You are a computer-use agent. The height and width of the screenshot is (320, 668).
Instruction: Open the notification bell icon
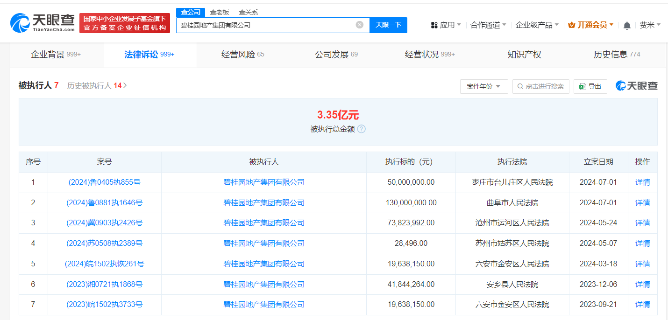click(626, 26)
